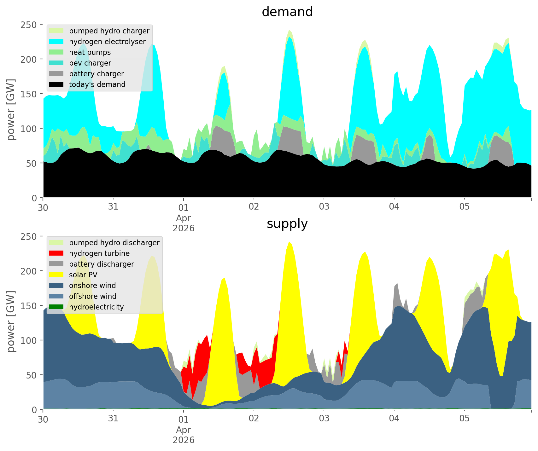Click the power [GW] axis label on supply chart

11,321
